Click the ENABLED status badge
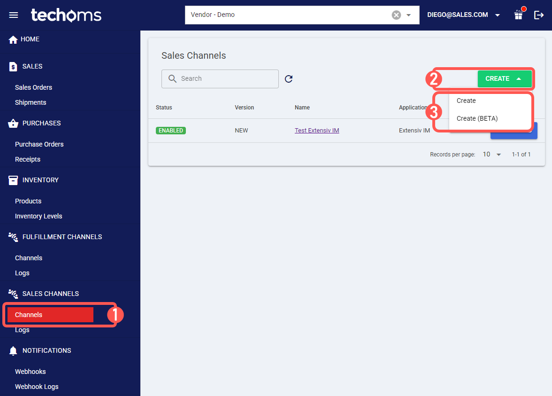The width and height of the screenshot is (552, 396). tap(171, 131)
